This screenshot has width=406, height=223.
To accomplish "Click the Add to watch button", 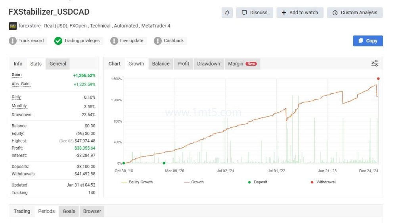I will click(x=300, y=13).
